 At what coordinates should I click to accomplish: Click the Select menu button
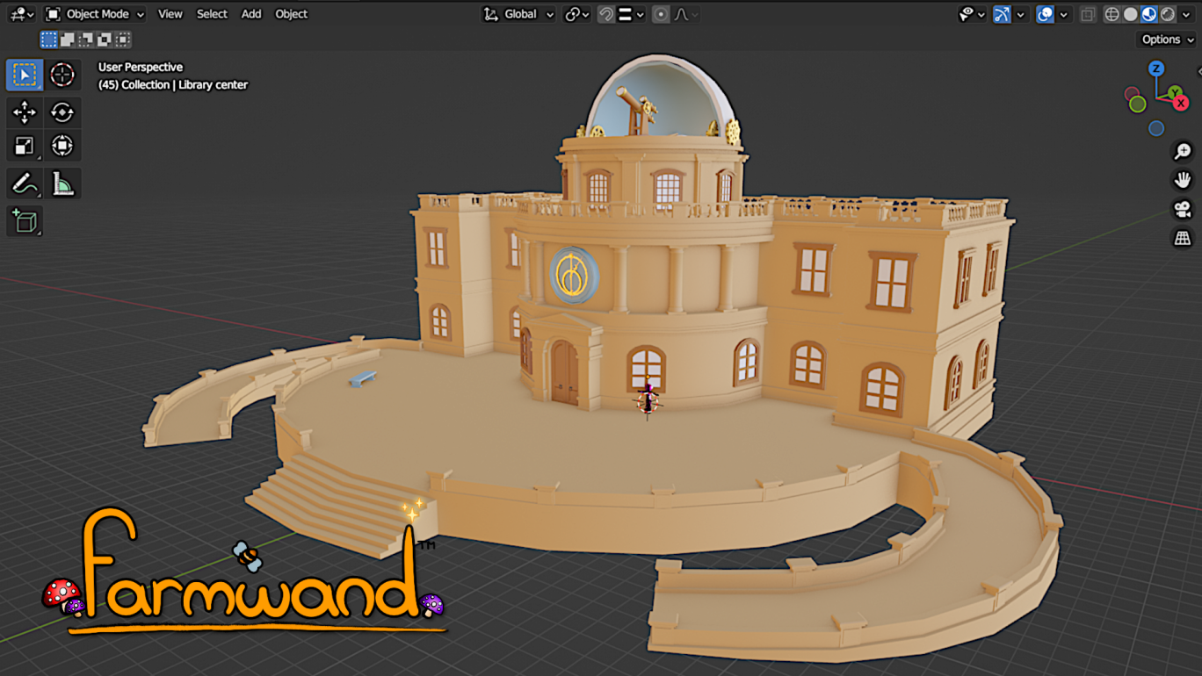pos(212,14)
